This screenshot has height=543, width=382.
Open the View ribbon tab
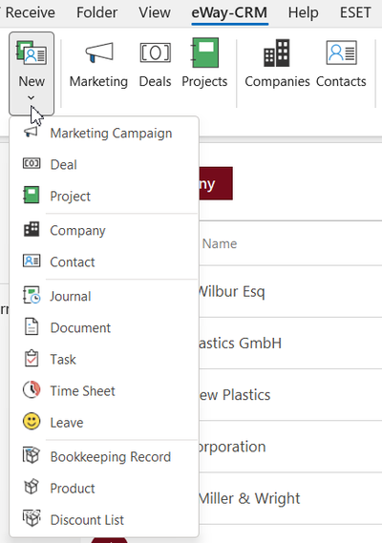coord(155,12)
